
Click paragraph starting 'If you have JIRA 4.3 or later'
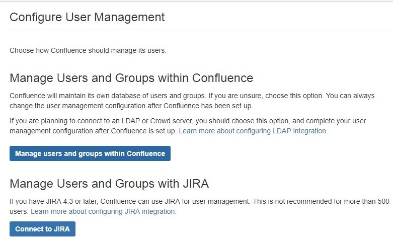[199, 206]
